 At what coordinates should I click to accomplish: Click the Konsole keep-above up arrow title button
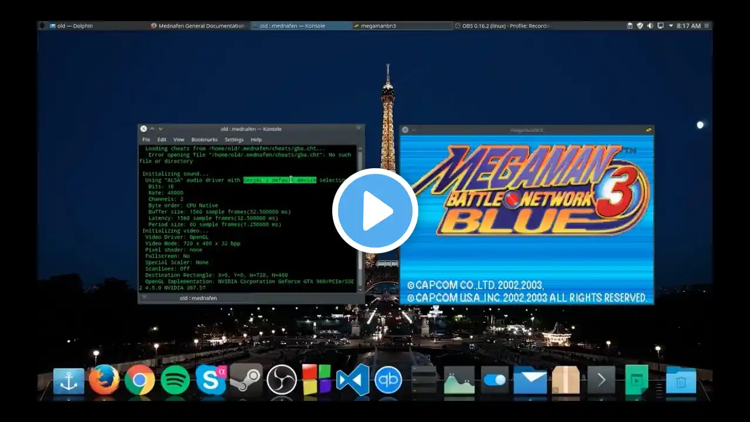(152, 129)
